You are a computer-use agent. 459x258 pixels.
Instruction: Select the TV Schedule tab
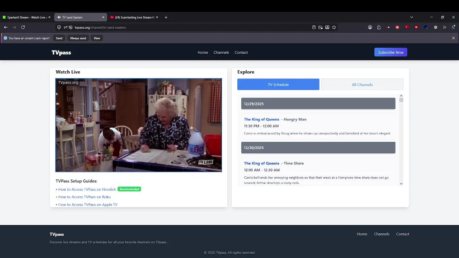(278, 85)
